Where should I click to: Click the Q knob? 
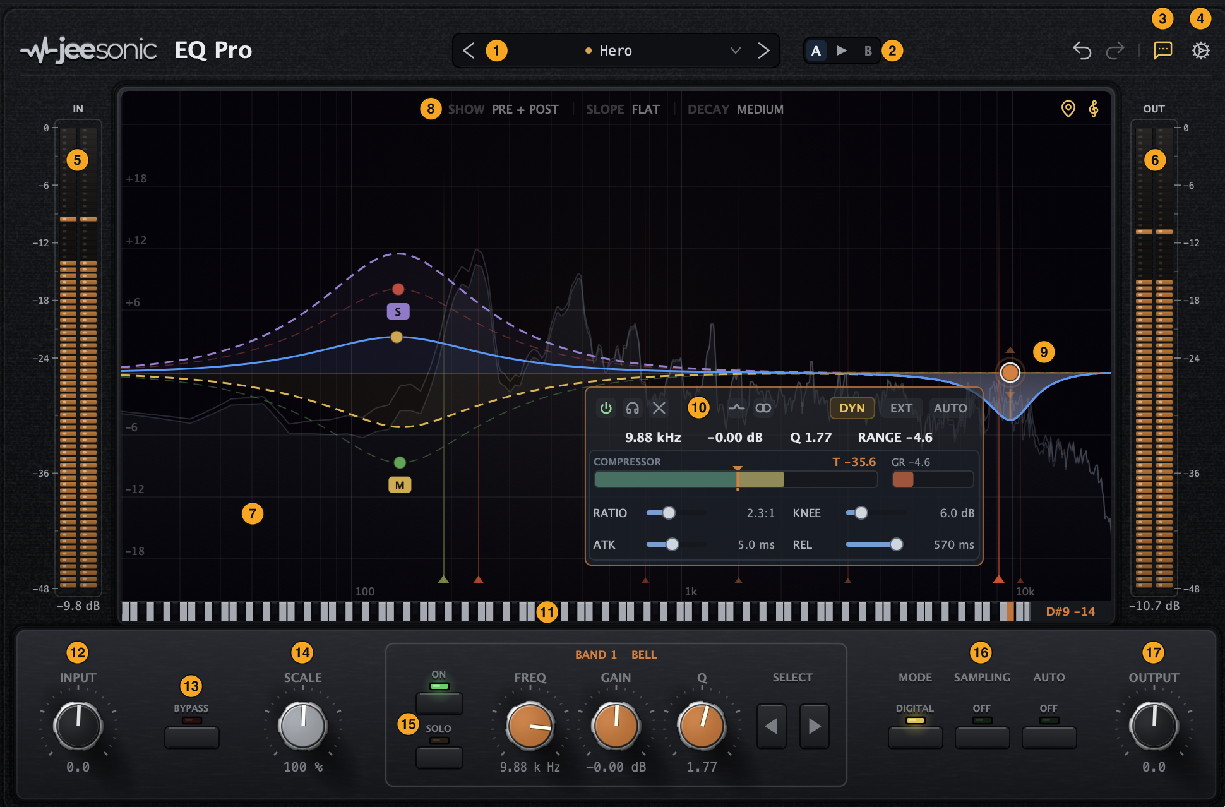coord(702,726)
